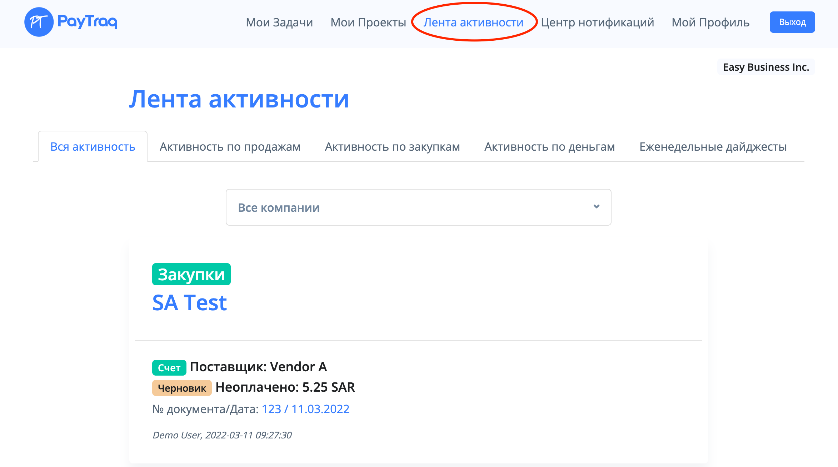Open the SA Test company link
This screenshot has width=838, height=467.
click(189, 303)
